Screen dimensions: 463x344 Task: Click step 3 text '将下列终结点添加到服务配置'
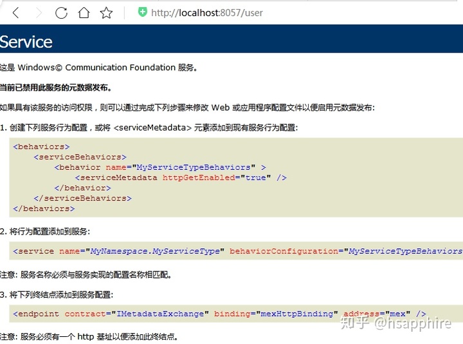(x=60, y=294)
